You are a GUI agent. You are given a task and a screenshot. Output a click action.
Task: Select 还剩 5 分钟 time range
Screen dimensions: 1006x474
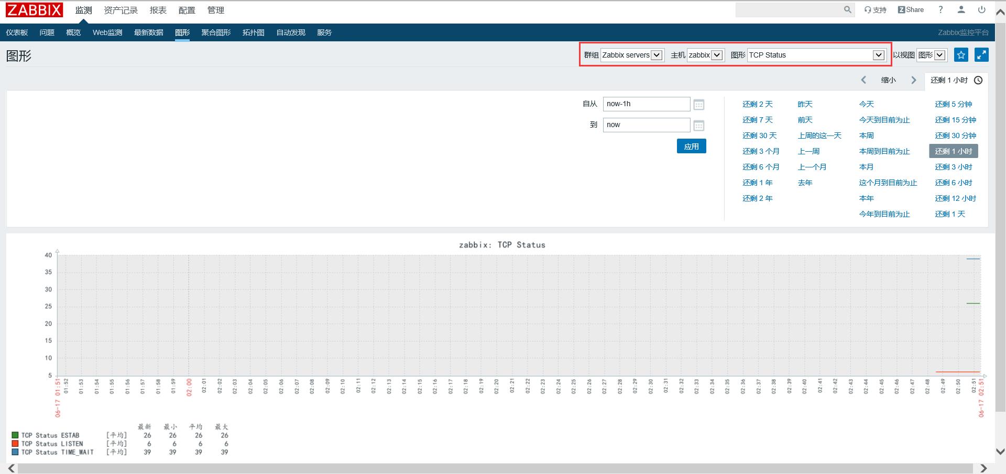click(953, 104)
